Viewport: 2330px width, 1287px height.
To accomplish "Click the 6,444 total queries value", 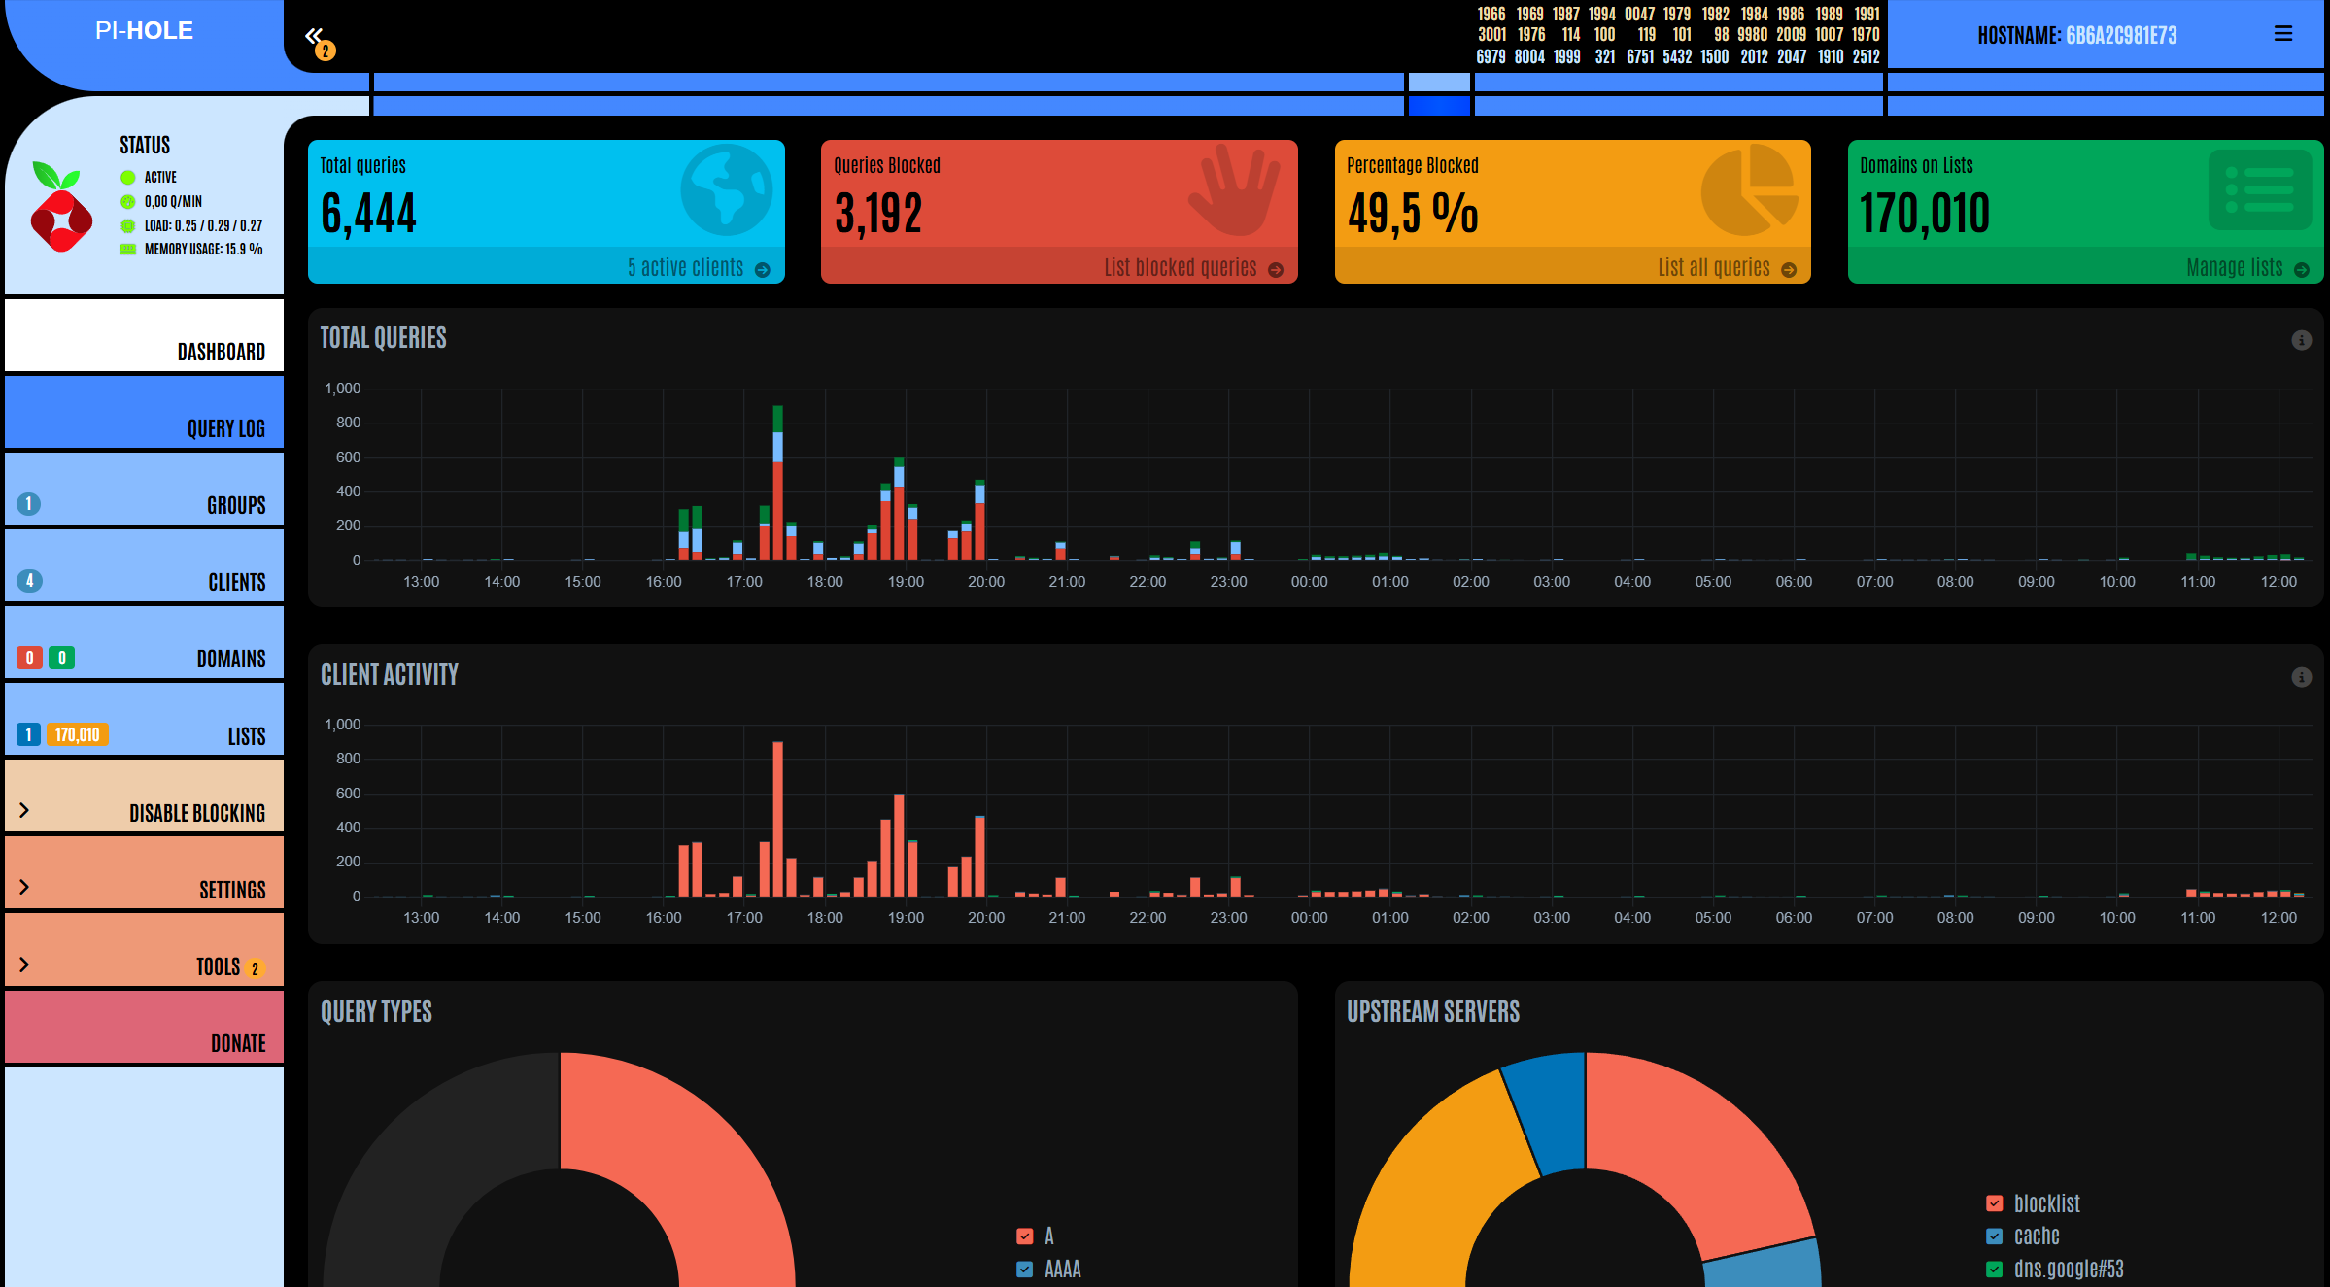I will click(368, 214).
